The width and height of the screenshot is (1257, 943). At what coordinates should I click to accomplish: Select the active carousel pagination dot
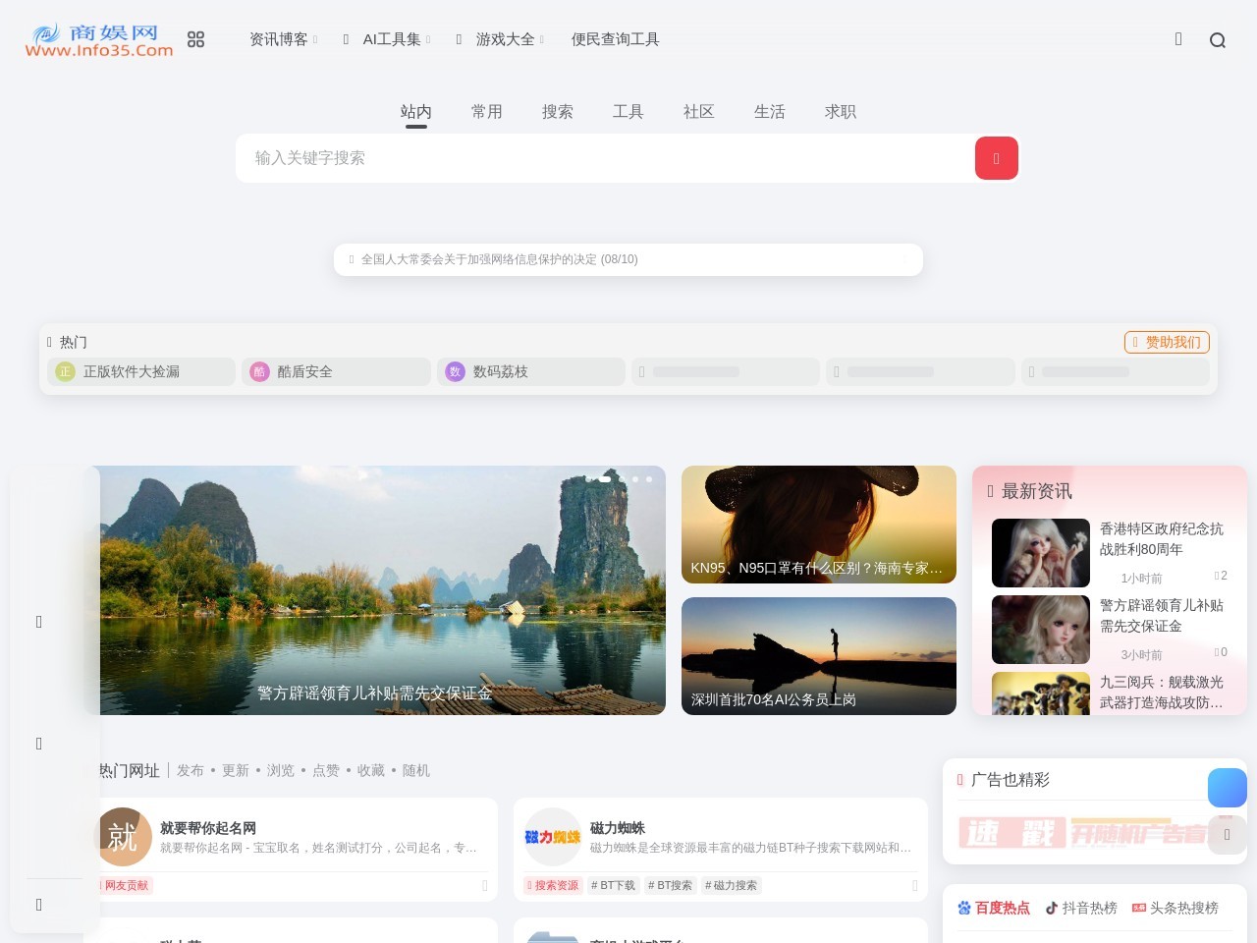[x=607, y=478]
